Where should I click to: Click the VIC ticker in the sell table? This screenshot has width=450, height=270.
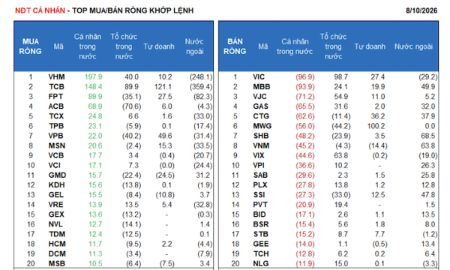(x=259, y=77)
